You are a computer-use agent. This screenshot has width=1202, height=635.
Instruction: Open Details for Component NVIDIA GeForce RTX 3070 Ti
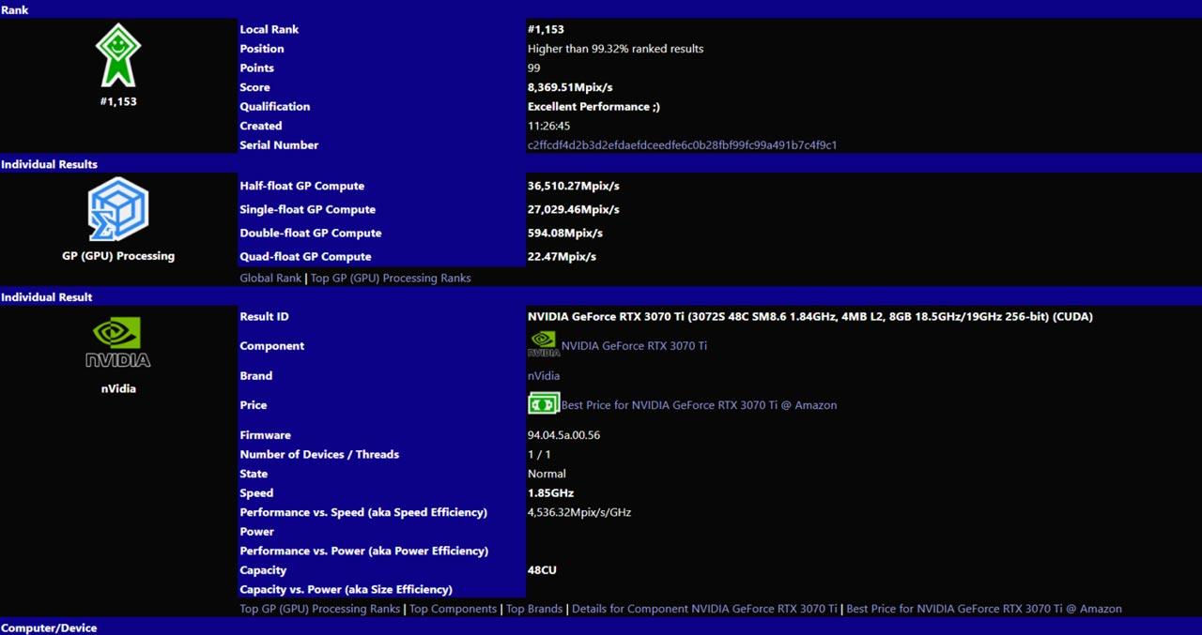tap(704, 609)
